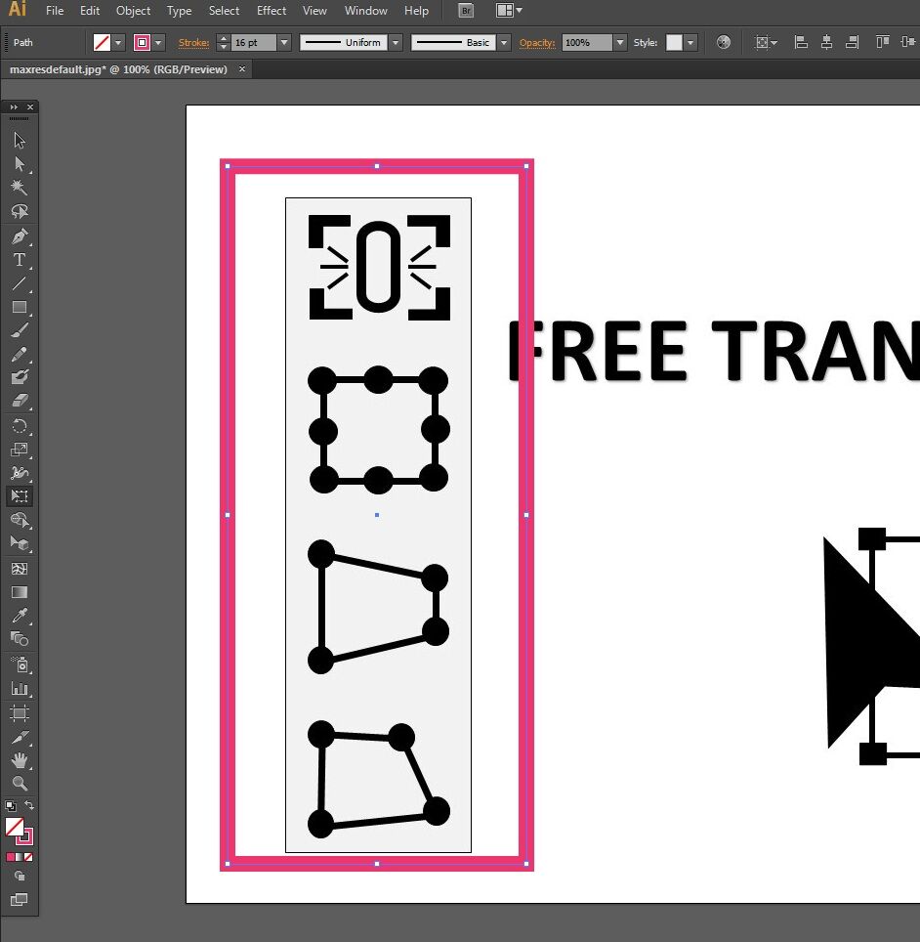Select the Blend tool
This screenshot has width=920, height=942.
tap(20, 639)
